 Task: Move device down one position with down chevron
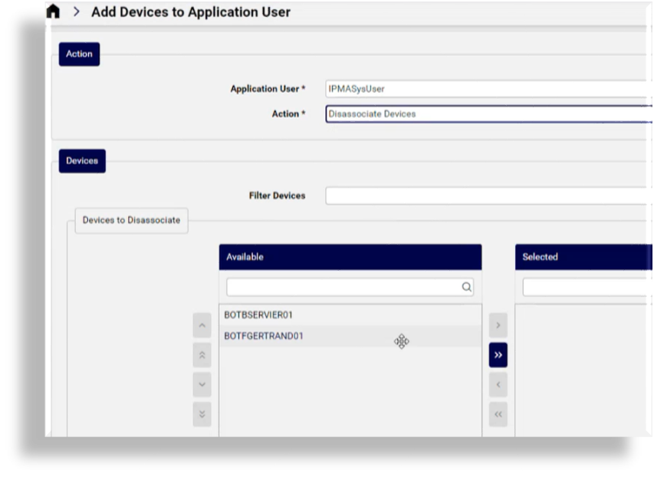click(202, 384)
